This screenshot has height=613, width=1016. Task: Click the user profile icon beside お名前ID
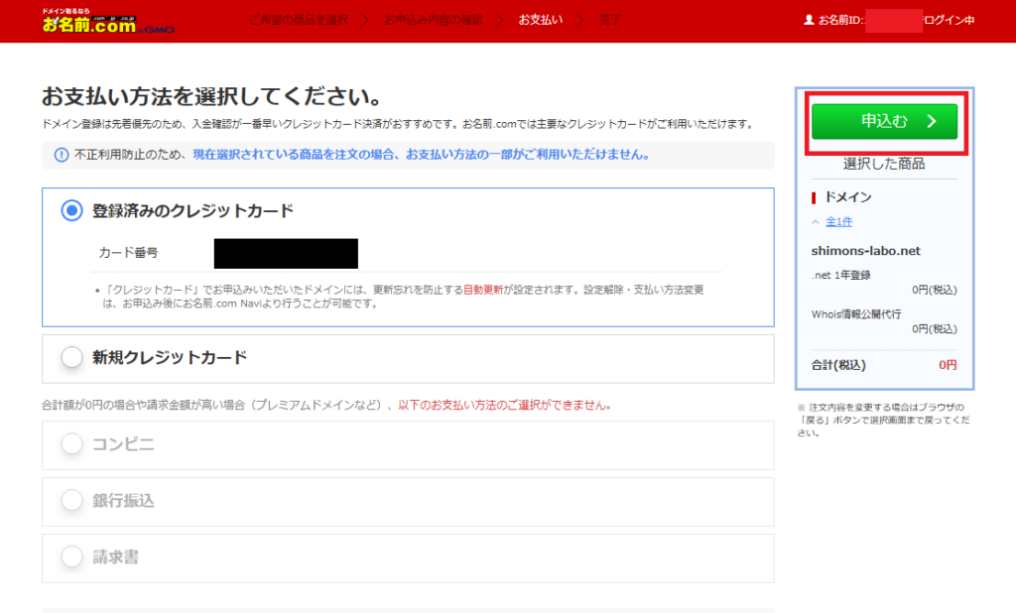pos(809,20)
